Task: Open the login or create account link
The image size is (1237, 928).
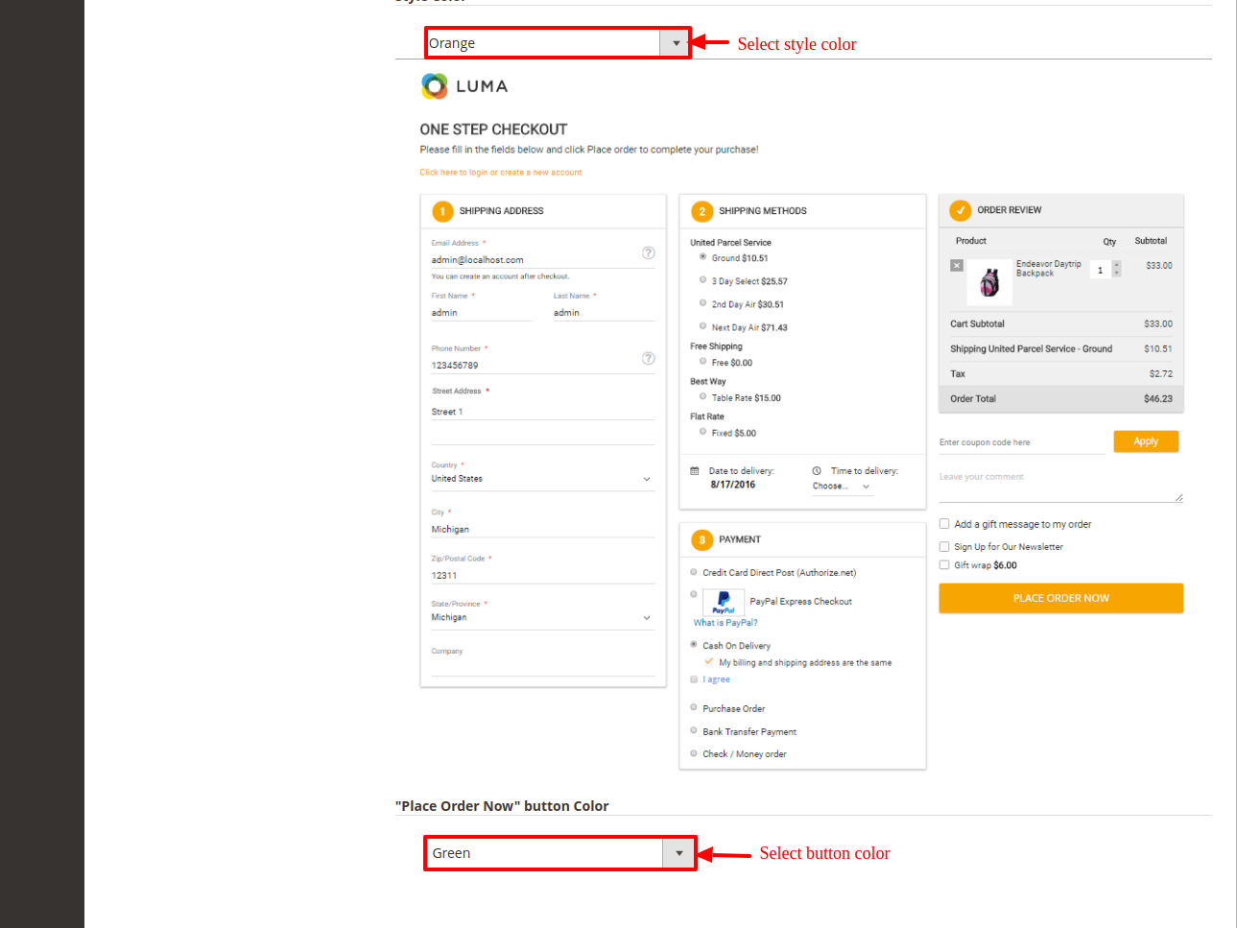Action: pos(501,173)
